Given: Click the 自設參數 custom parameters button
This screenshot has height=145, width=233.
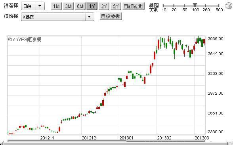Looking at the screenshot, I should pos(111,16).
